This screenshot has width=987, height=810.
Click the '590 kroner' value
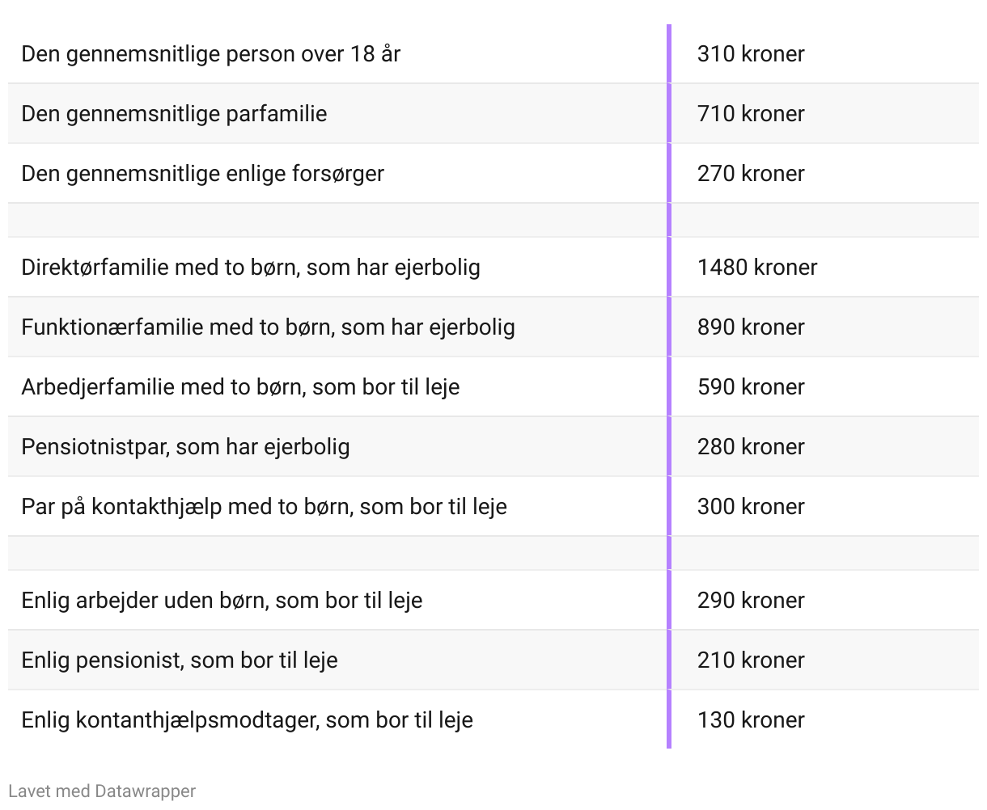tap(751, 387)
